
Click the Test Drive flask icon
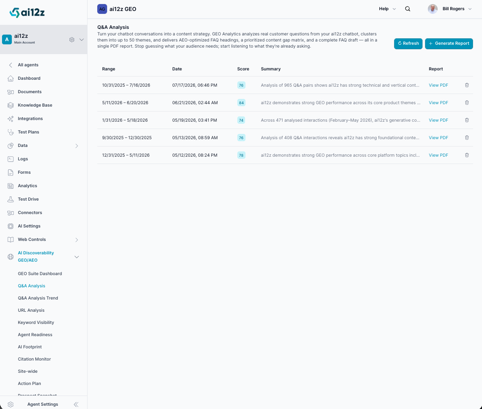(11, 199)
